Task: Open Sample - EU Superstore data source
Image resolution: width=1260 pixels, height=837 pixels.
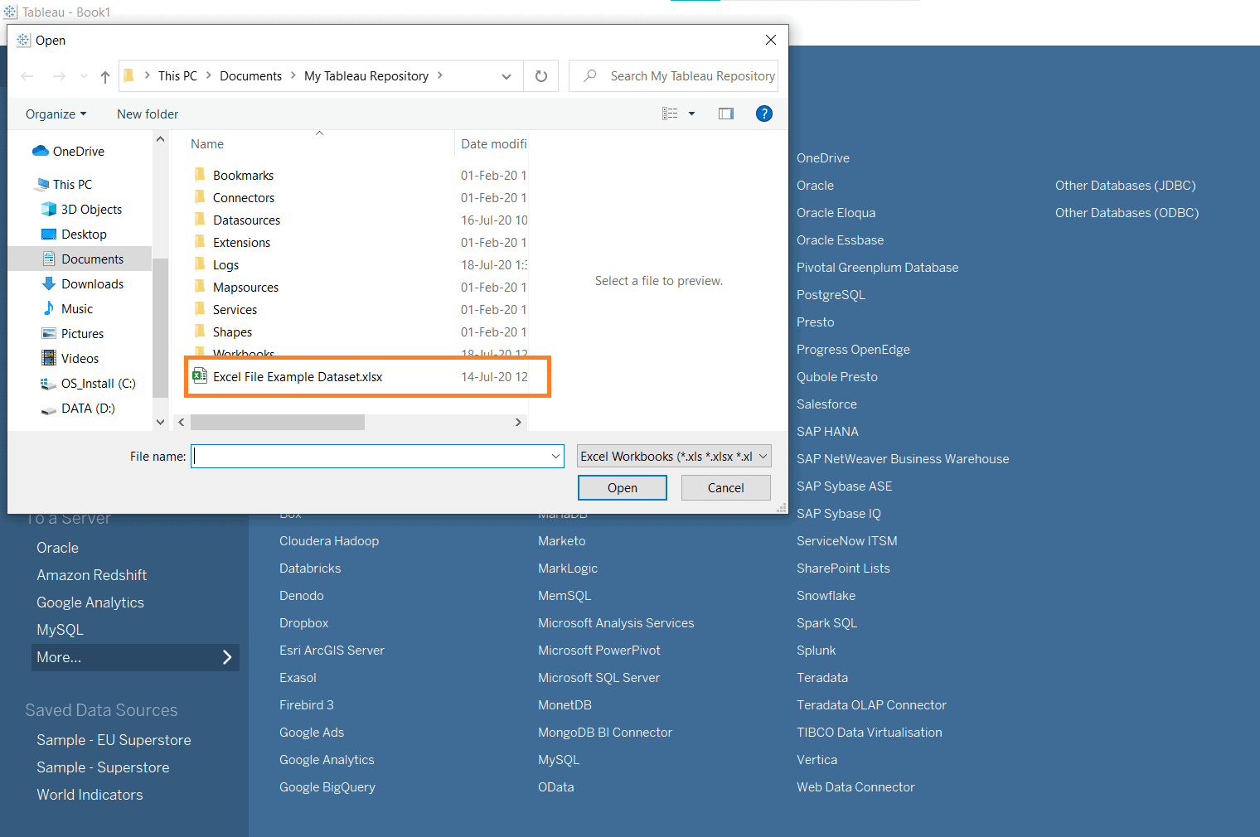Action: (114, 739)
